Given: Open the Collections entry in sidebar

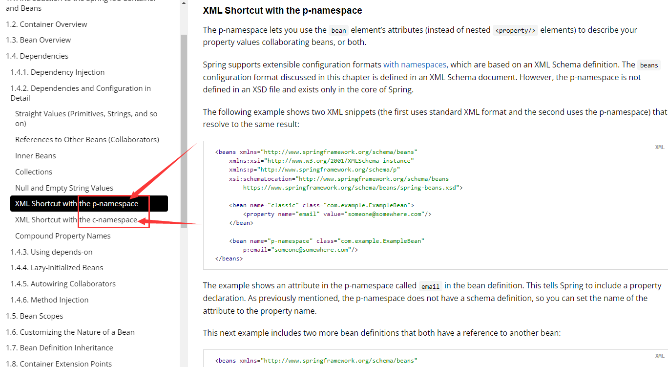Looking at the screenshot, I should click(34, 172).
